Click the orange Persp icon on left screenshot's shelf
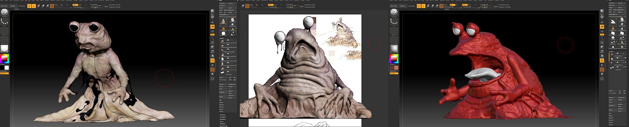Viewport: 629px width, 127px height. (x=212, y=26)
